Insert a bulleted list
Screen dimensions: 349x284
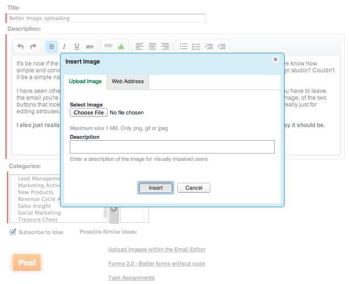(184, 47)
